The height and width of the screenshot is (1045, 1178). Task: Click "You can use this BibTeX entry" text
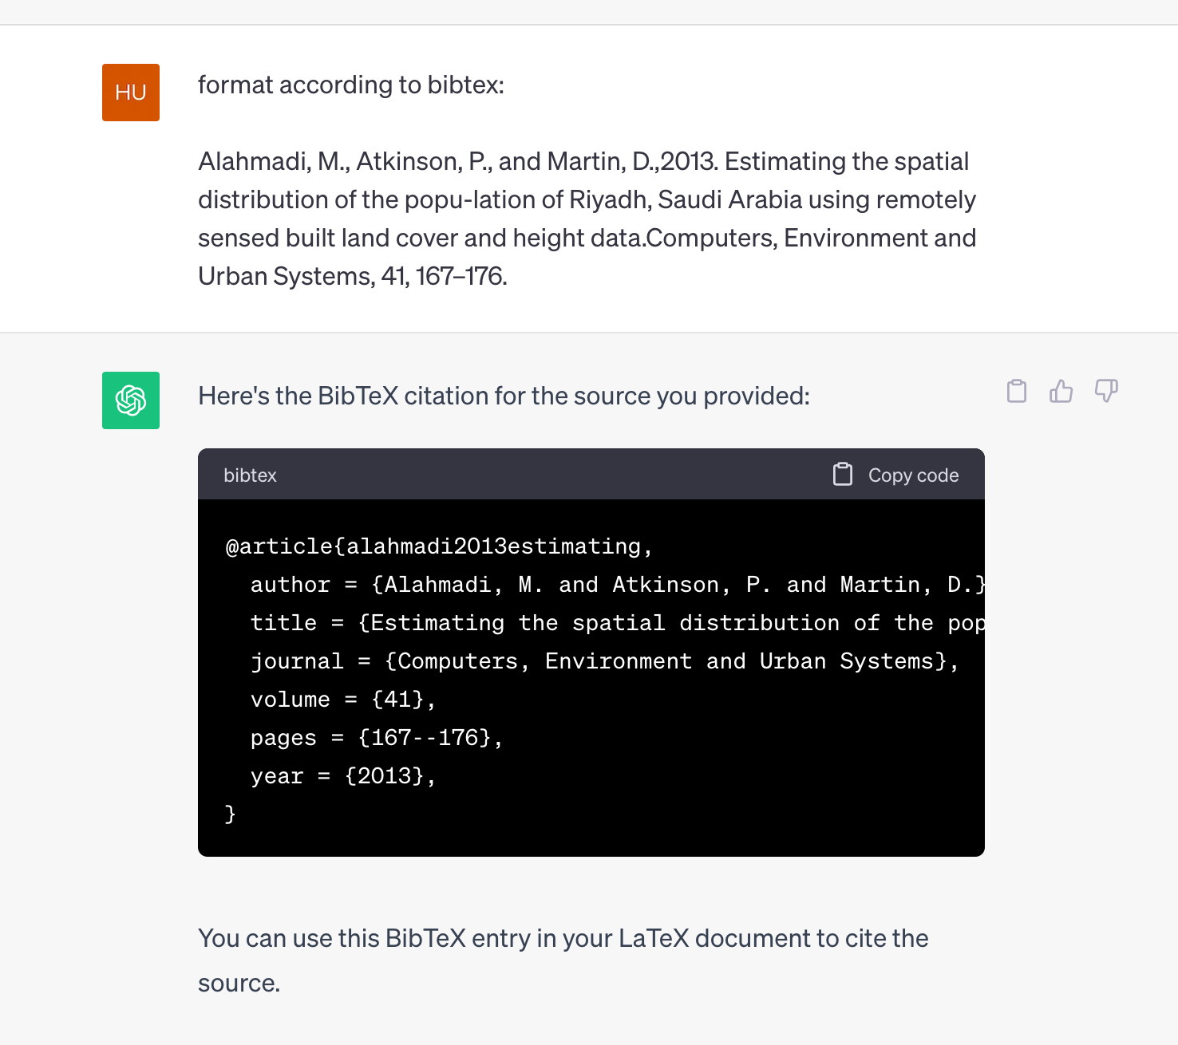(x=563, y=960)
